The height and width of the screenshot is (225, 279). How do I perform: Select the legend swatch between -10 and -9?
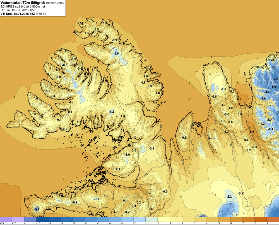[42, 219]
